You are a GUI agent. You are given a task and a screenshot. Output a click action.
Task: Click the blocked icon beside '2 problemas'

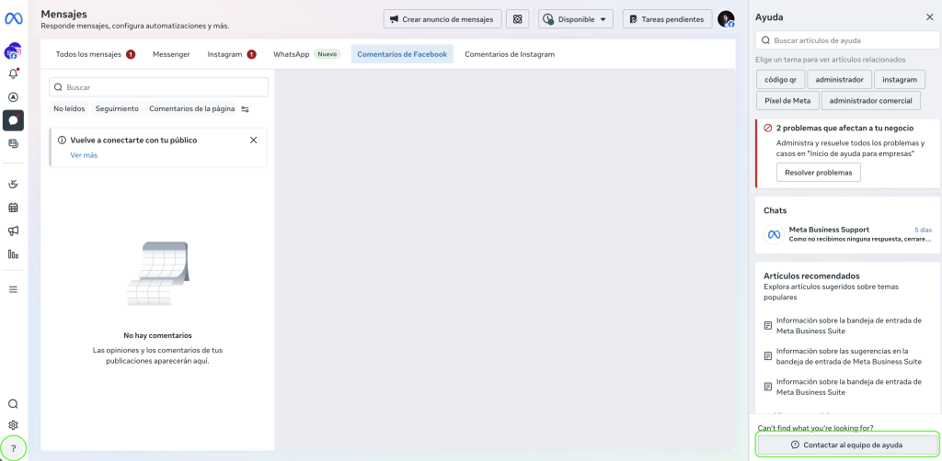point(768,129)
